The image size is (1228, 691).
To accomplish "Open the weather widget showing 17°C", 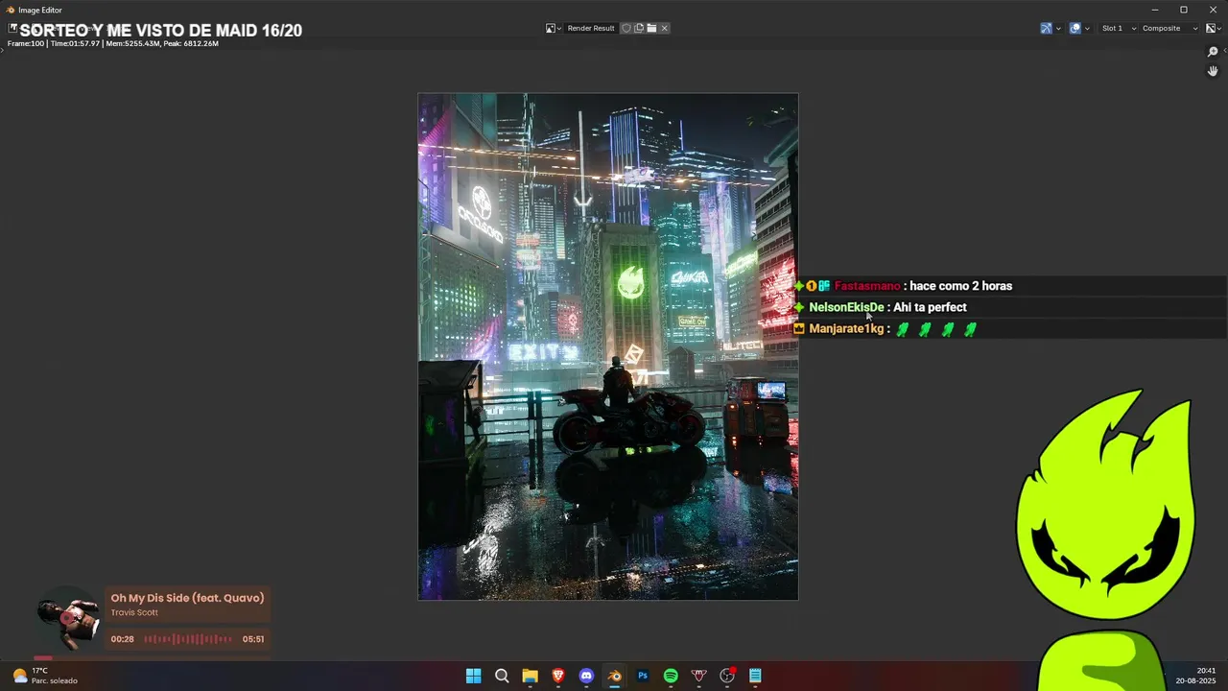I will [x=45, y=676].
